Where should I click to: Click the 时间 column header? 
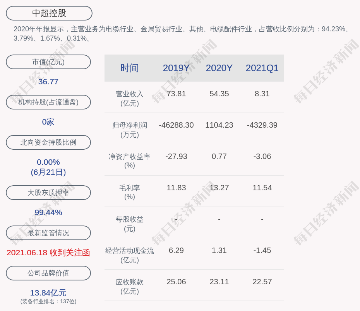coord(130,68)
